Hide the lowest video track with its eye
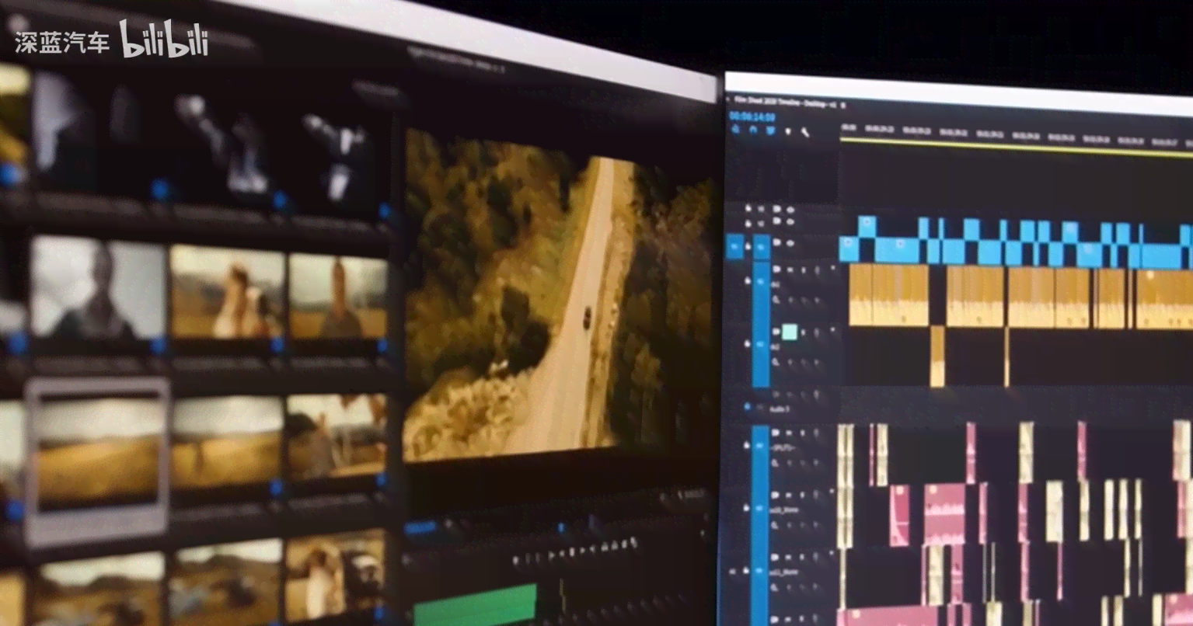Image resolution: width=1193 pixels, height=626 pixels. [x=790, y=243]
